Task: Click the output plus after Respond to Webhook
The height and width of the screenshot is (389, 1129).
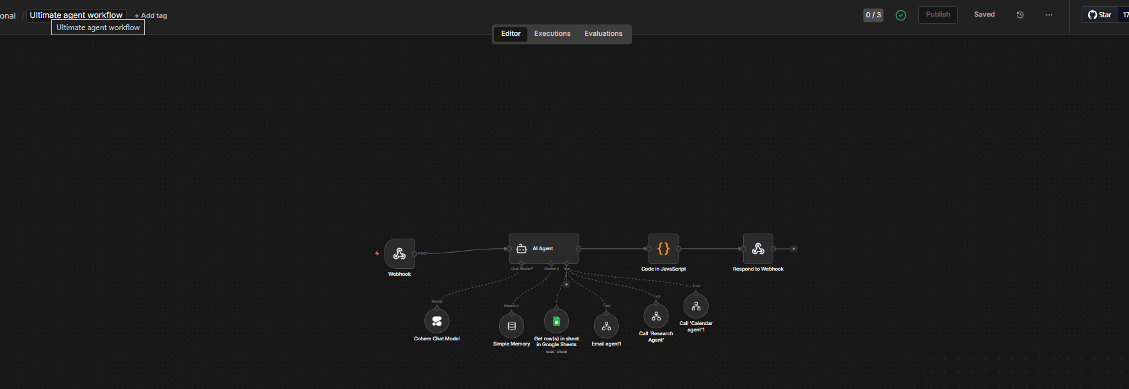Action: (794, 249)
